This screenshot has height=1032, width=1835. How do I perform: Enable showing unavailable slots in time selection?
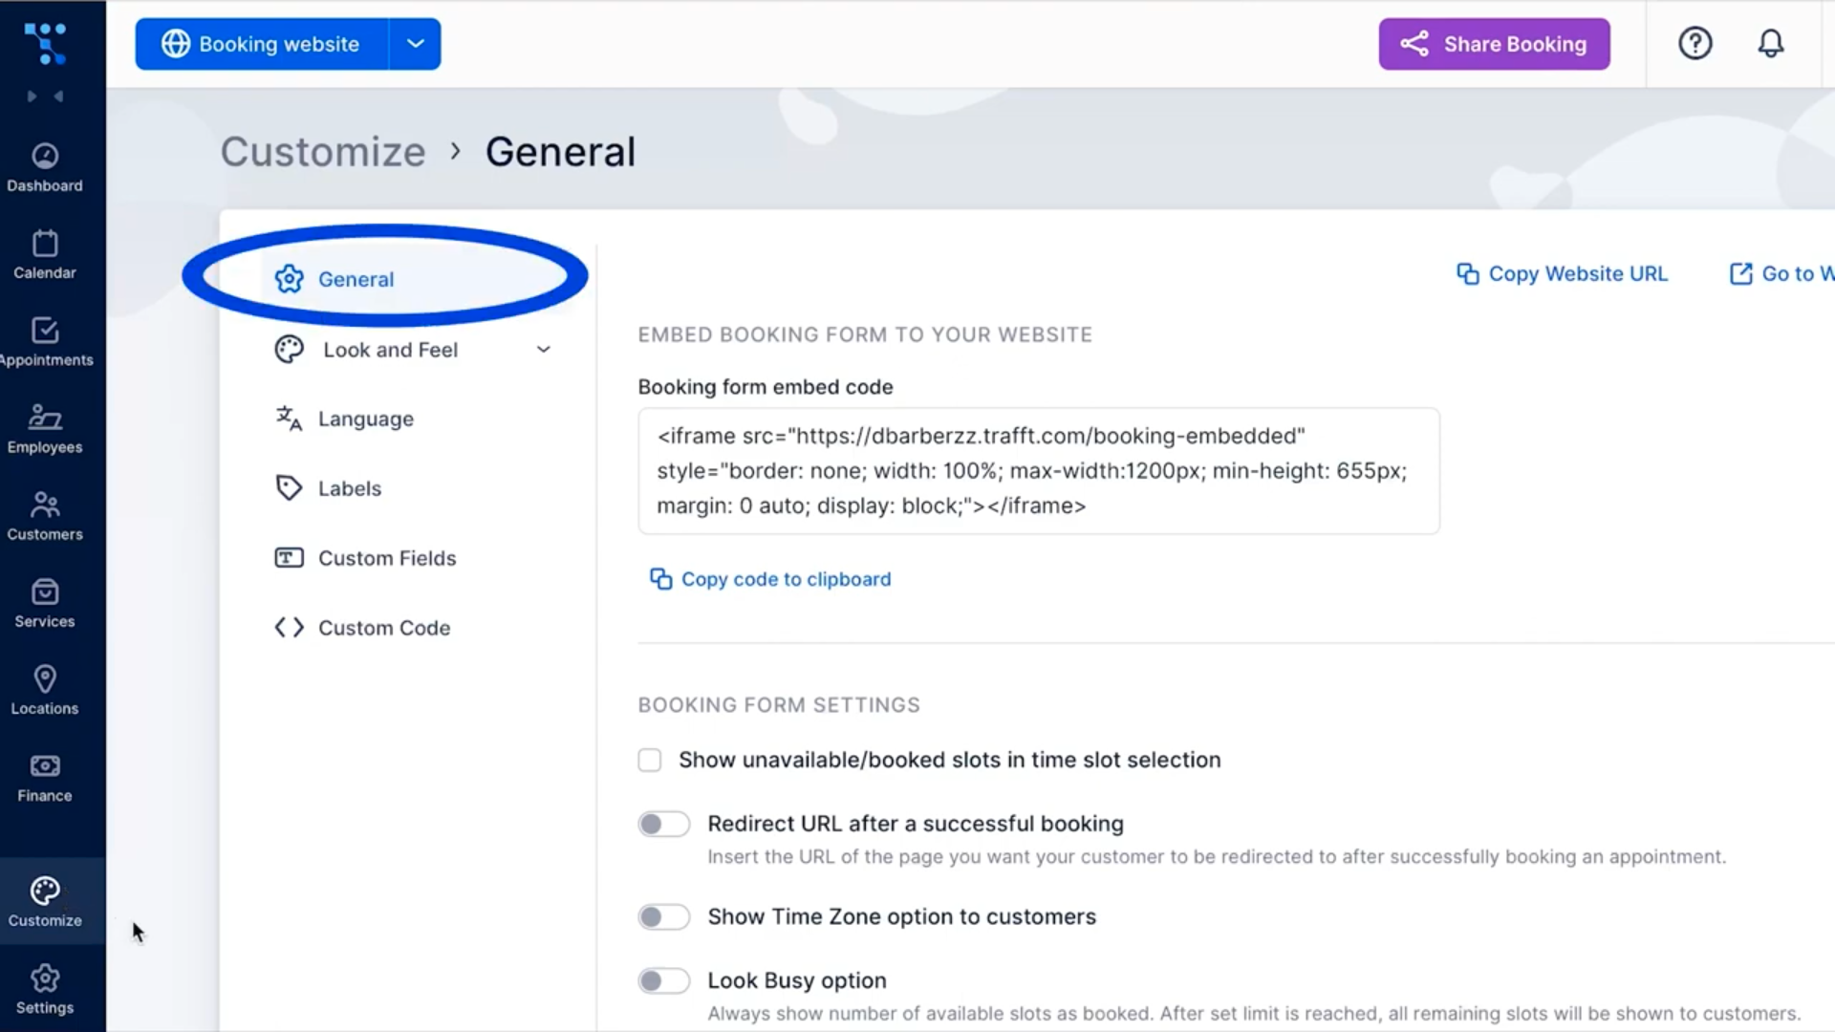(649, 760)
